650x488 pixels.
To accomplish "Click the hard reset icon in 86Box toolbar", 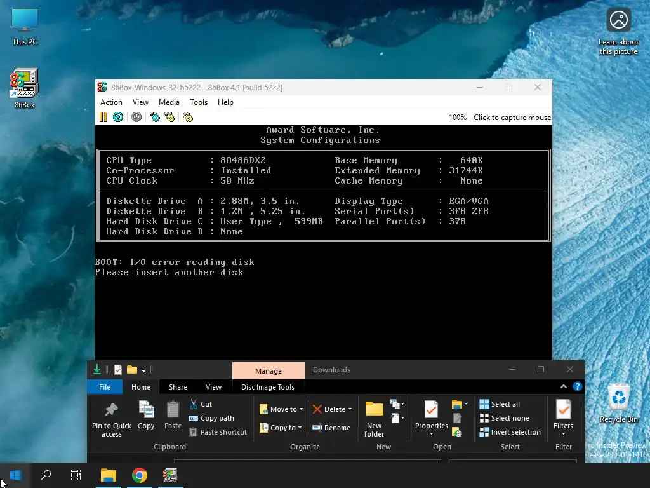I will 118,117.
